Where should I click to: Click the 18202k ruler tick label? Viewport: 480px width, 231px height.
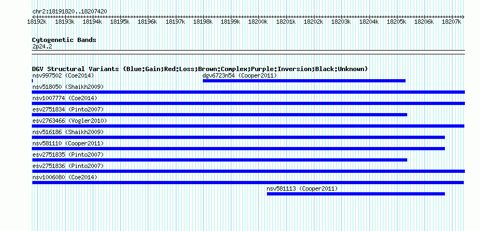tap(313, 22)
